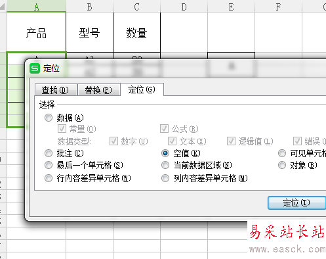The height and width of the screenshot is (259, 326).
Task: Select the 对象(B) radio option
Action: [298, 165]
